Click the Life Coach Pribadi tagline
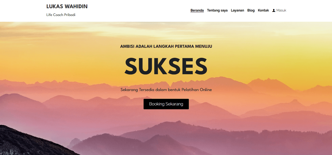 61,15
